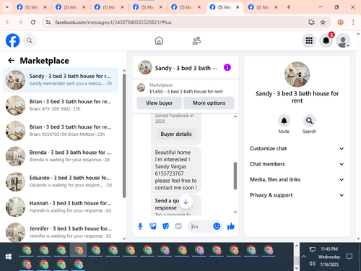Attach a file with the photo icon
This screenshot has width=361, height=271.
153,226
